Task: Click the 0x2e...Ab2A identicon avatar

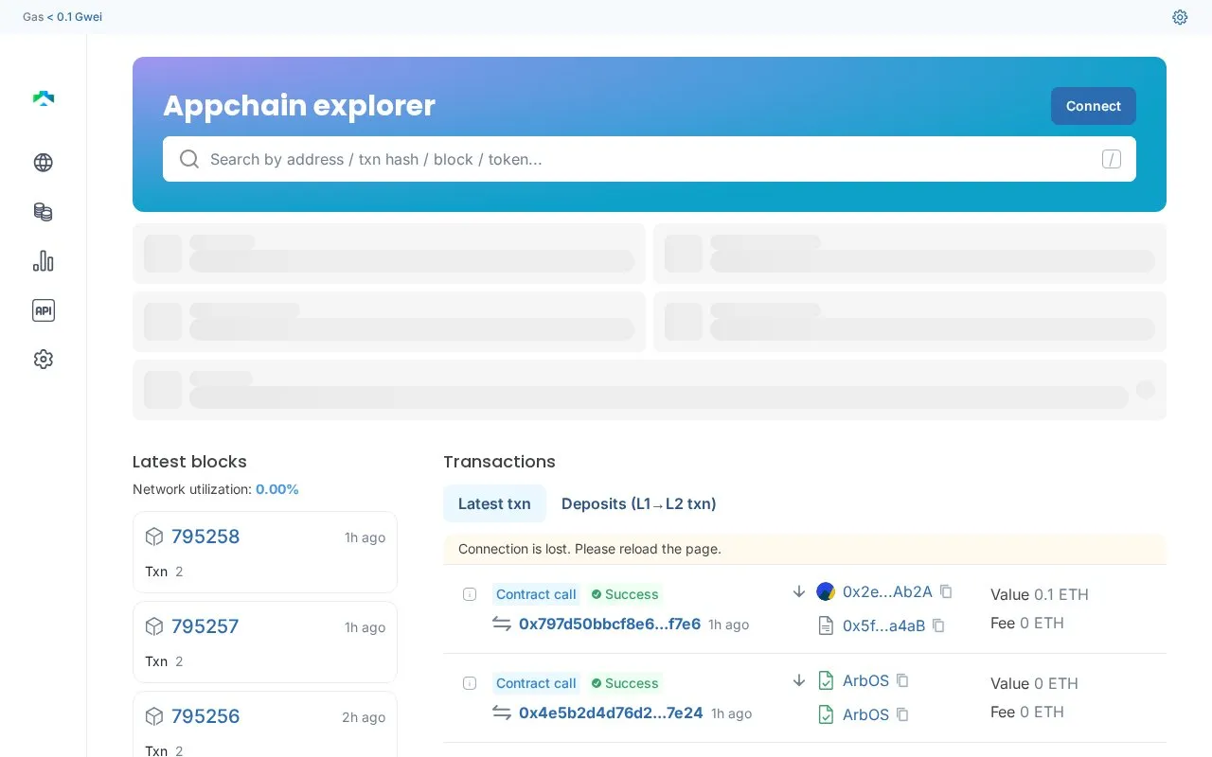Action: coord(826,591)
